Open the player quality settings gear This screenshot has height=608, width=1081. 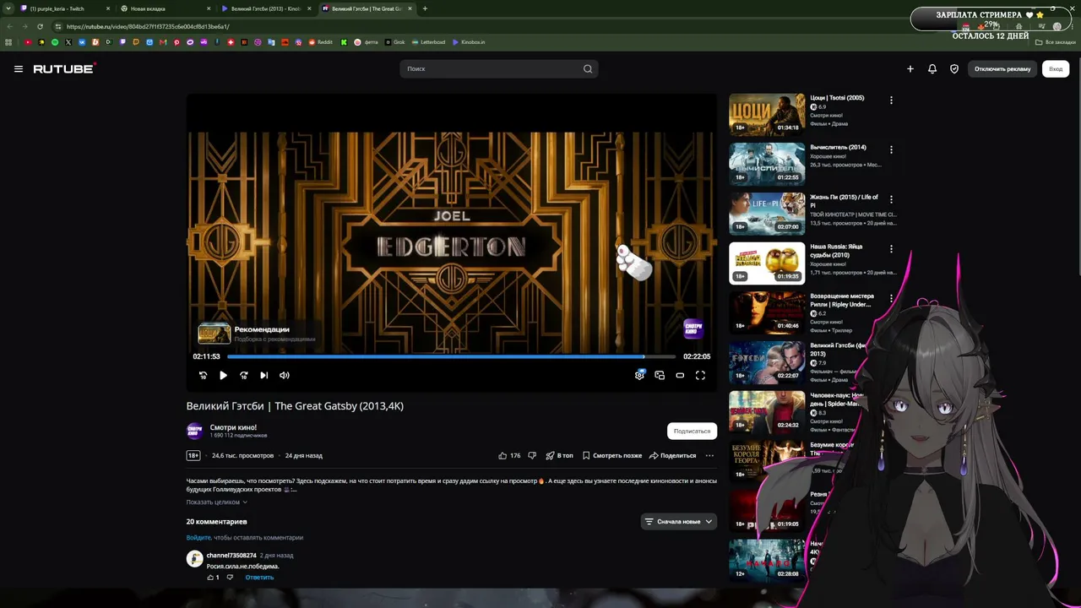[x=639, y=376]
